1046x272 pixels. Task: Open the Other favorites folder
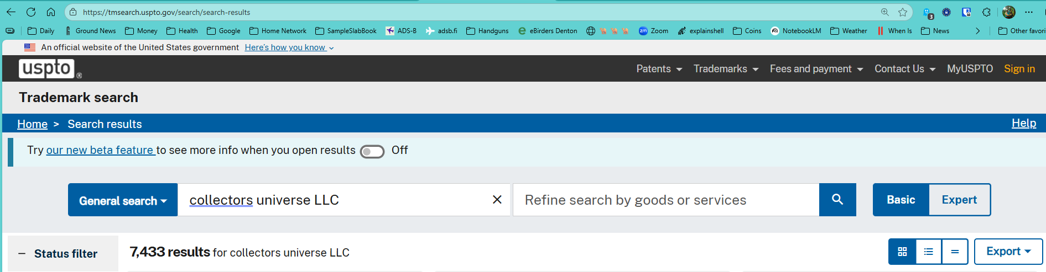point(1021,31)
